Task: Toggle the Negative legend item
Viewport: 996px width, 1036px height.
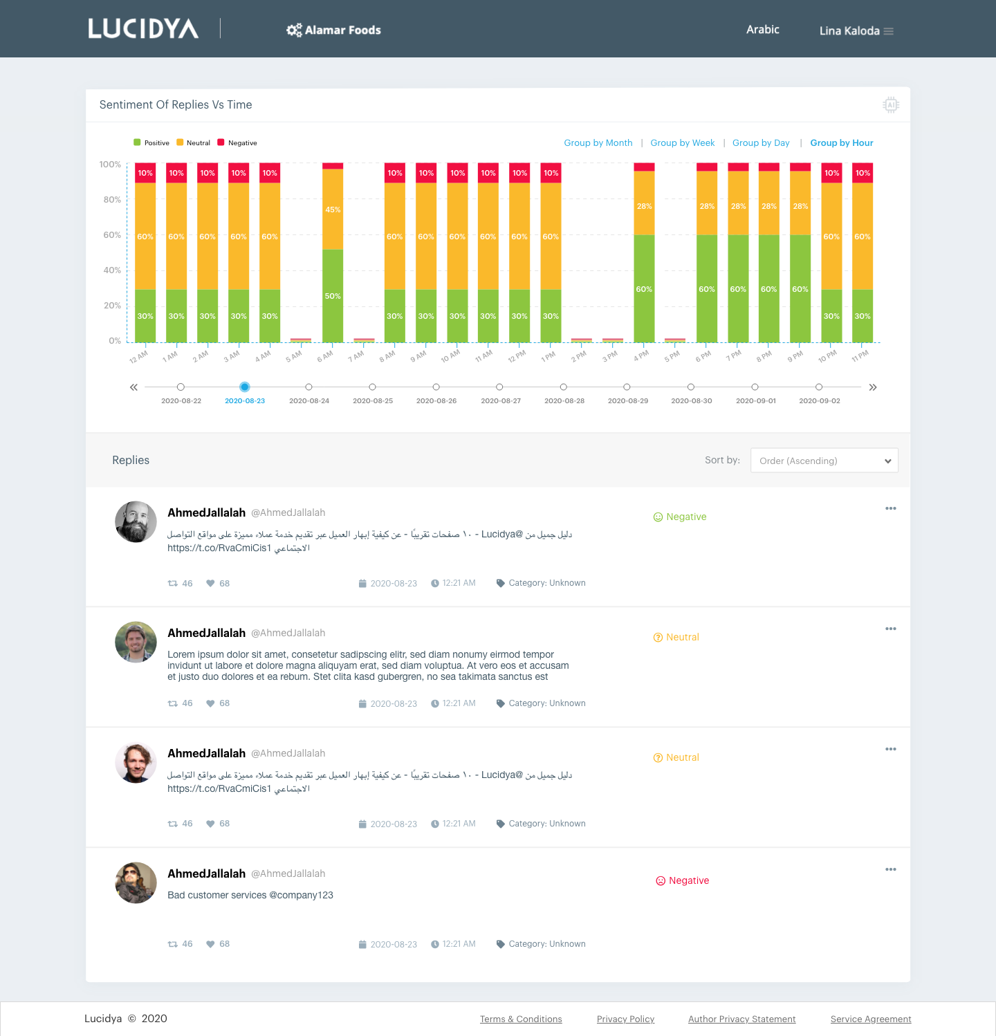Action: 237,142
